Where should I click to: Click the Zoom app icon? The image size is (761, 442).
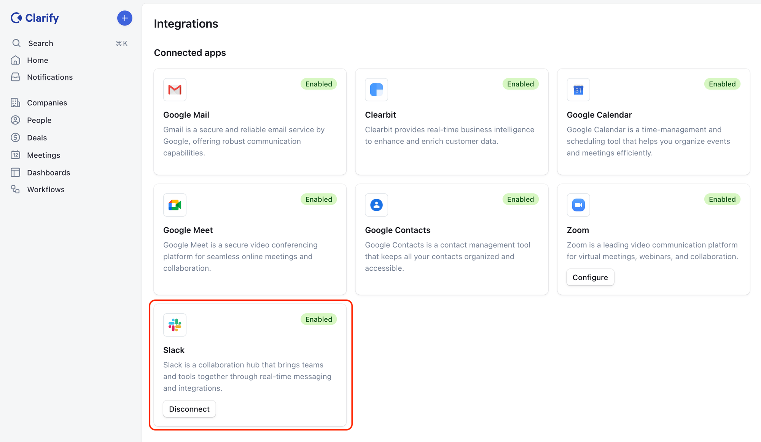578,205
